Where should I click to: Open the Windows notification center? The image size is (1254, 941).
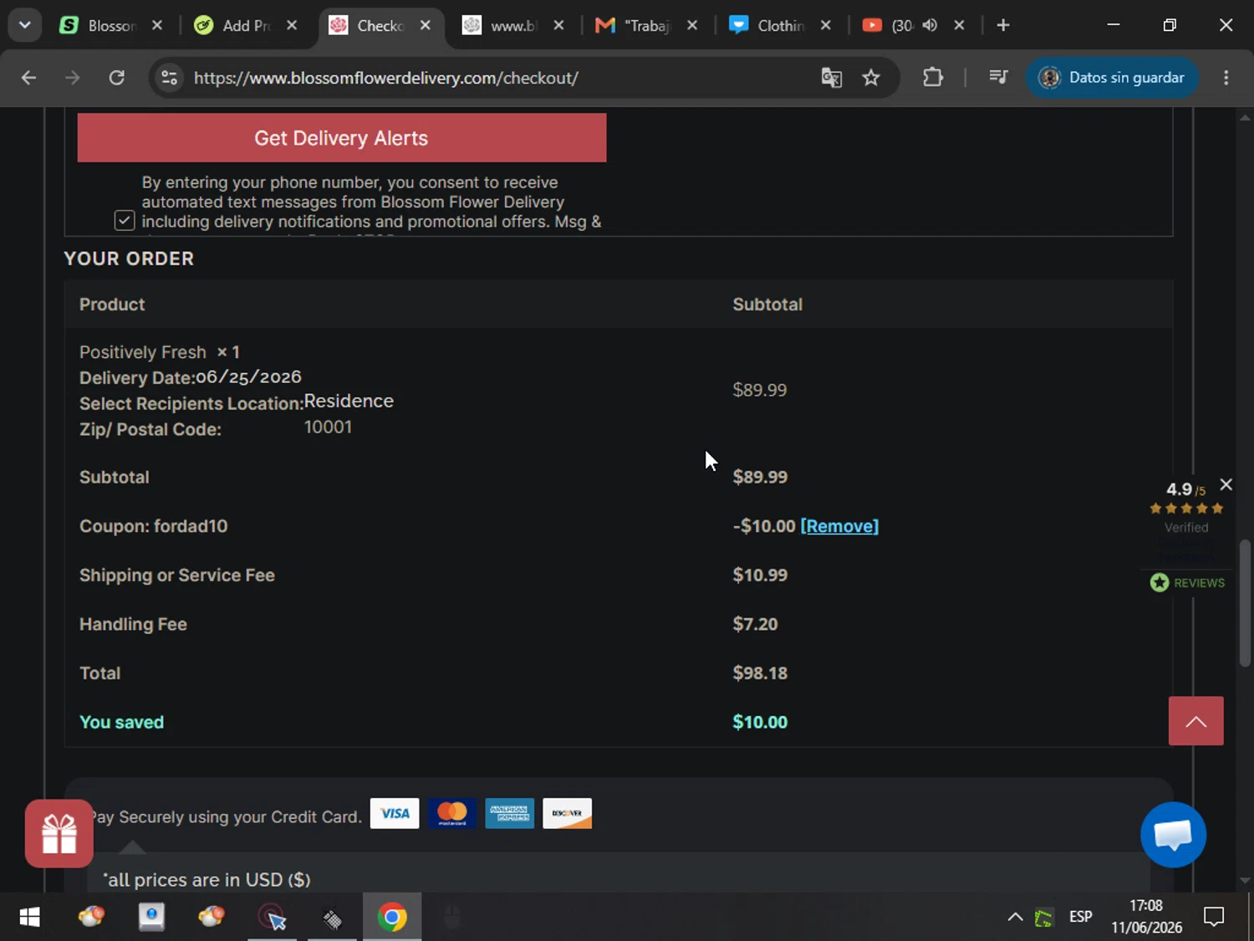[1214, 918]
